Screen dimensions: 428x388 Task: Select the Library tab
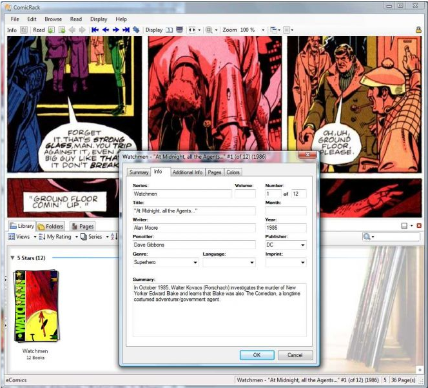tap(22, 226)
